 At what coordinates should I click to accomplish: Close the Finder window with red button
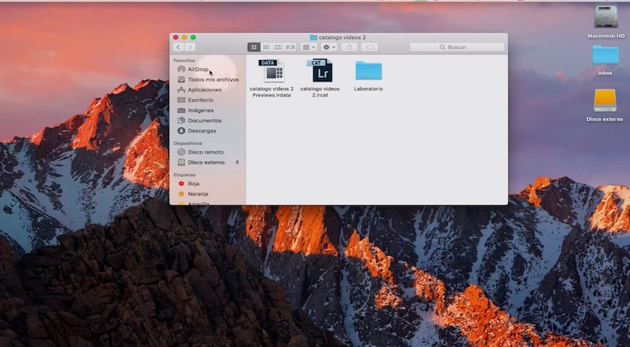176,37
